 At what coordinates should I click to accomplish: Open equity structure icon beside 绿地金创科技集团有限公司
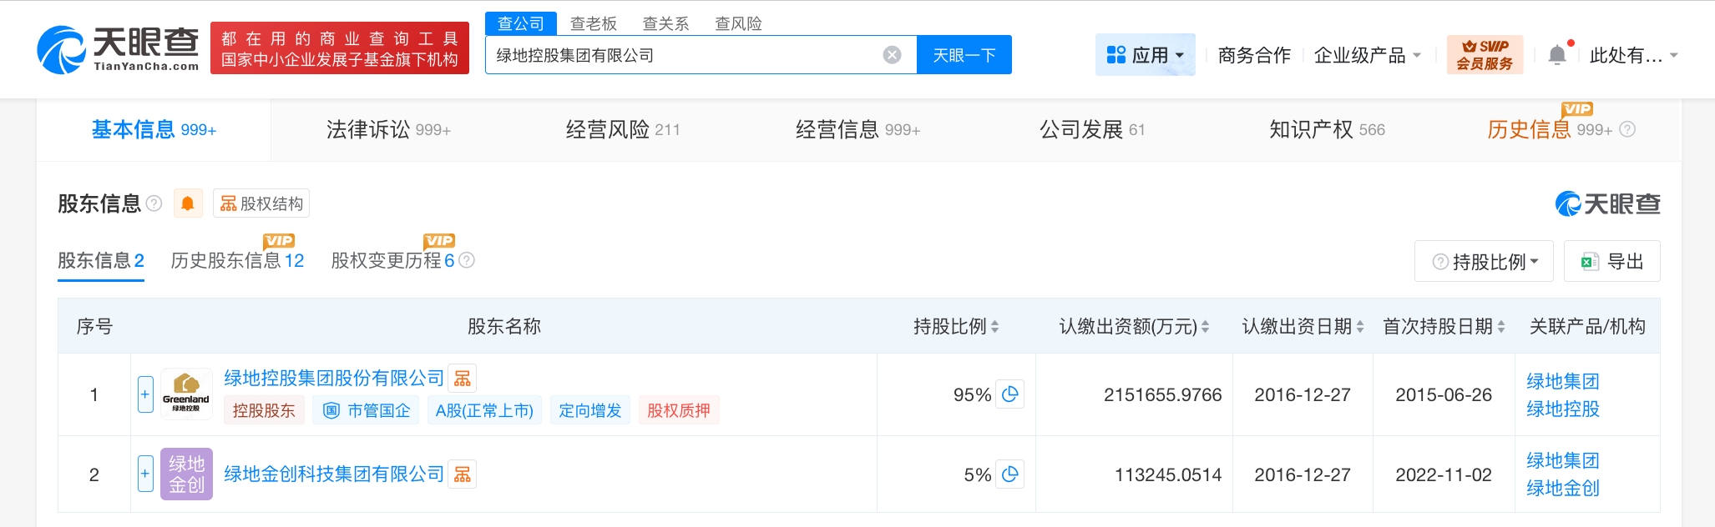pyautogui.click(x=463, y=474)
